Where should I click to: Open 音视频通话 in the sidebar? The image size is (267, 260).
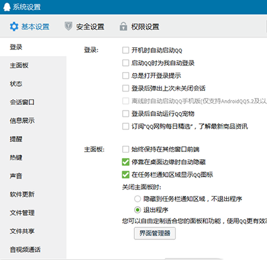(33, 250)
